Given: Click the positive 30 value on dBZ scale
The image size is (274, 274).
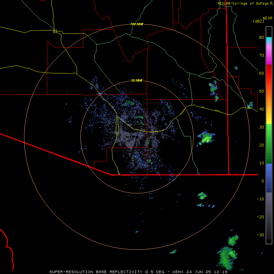Looking at the screenshot, I should 262,127.
